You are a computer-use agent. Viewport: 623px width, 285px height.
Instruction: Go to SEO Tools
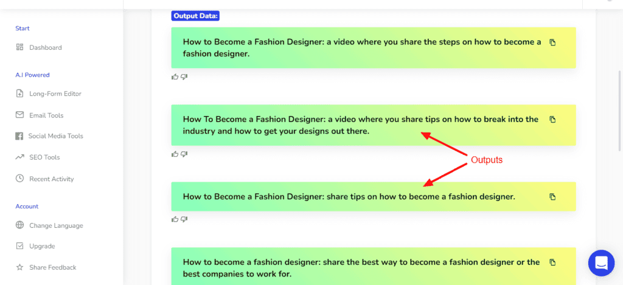(x=44, y=157)
